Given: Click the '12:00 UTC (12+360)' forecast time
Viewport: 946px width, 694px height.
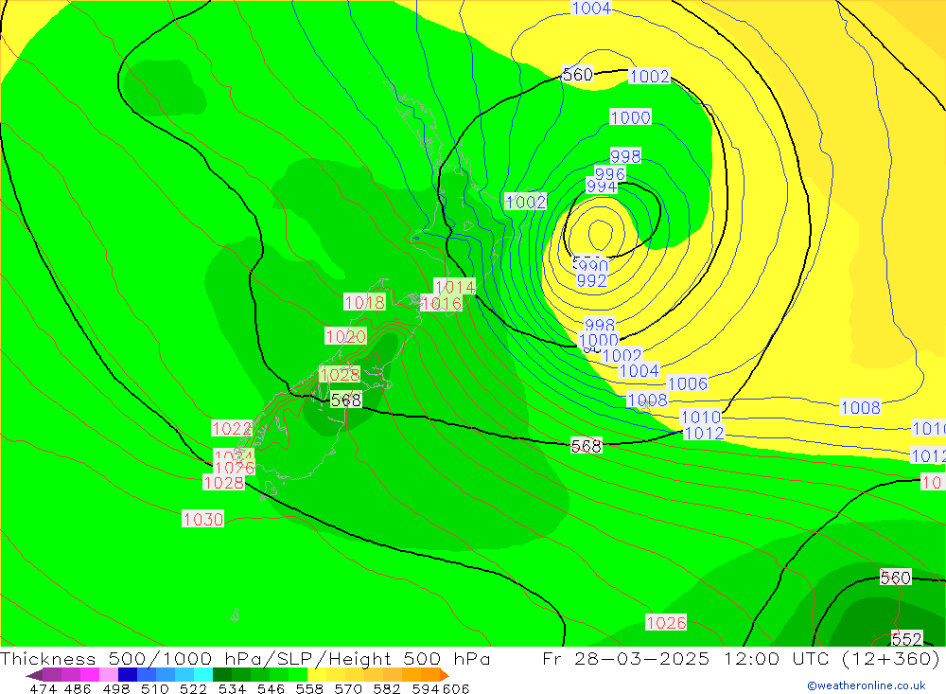Looking at the screenshot, I should [x=832, y=658].
